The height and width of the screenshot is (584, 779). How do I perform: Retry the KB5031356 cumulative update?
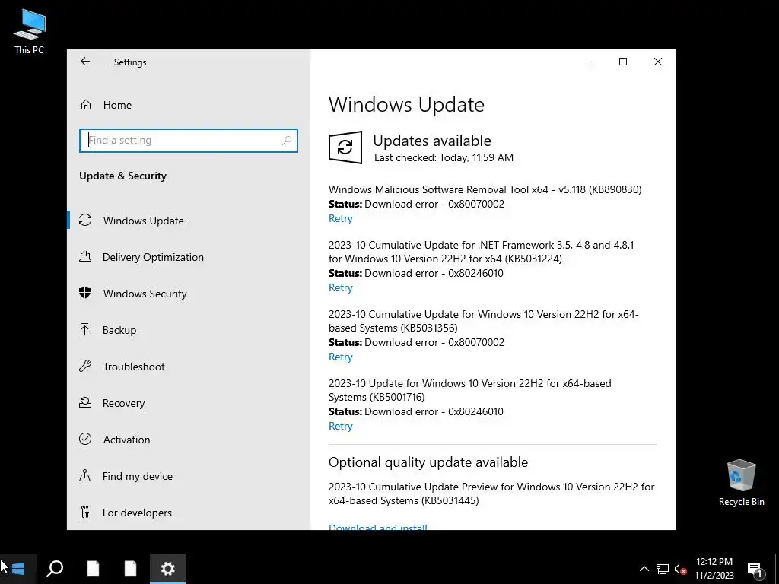coord(340,357)
